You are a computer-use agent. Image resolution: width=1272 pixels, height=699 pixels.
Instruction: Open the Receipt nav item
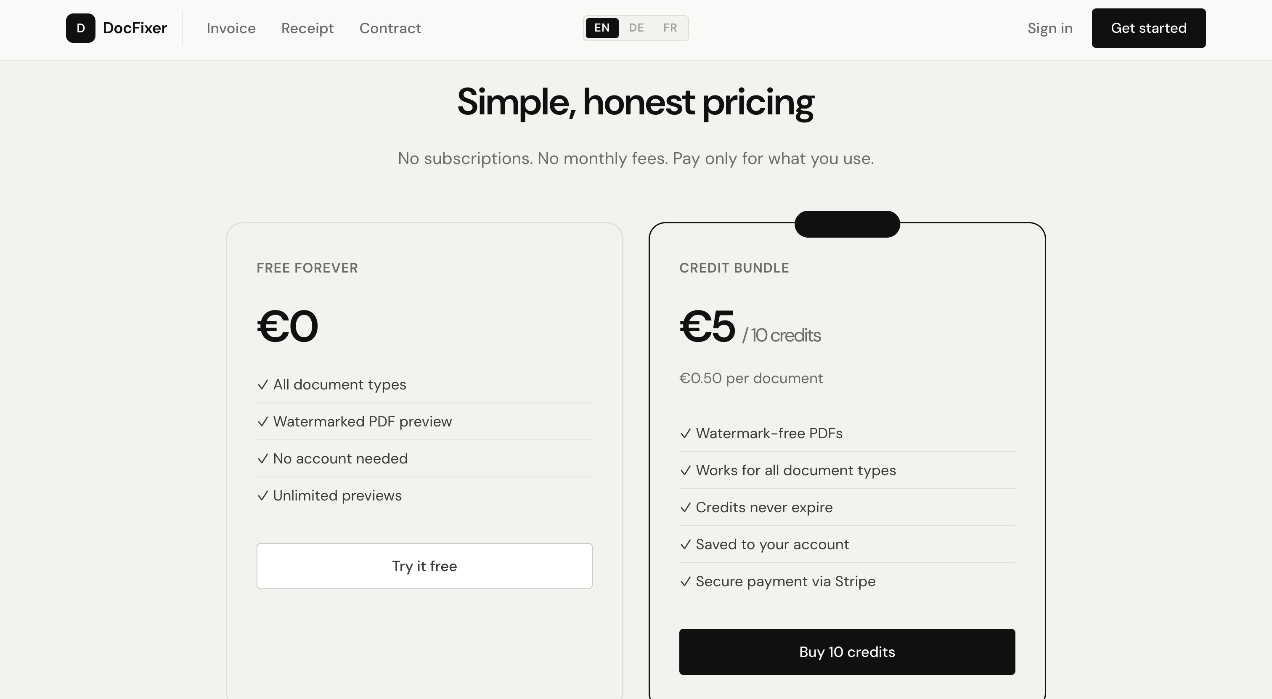tap(307, 28)
